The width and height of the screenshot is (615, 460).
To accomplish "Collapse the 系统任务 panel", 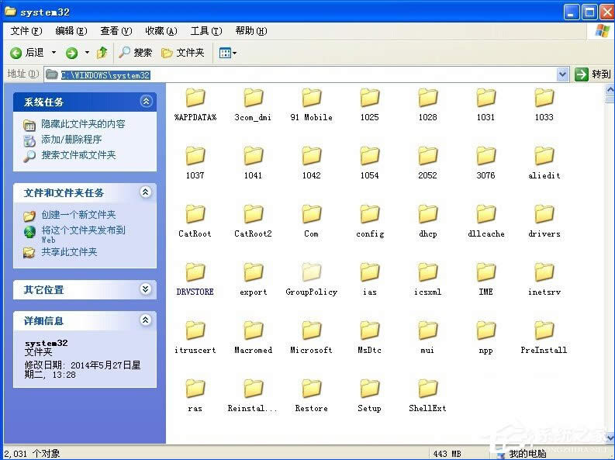I will (146, 102).
